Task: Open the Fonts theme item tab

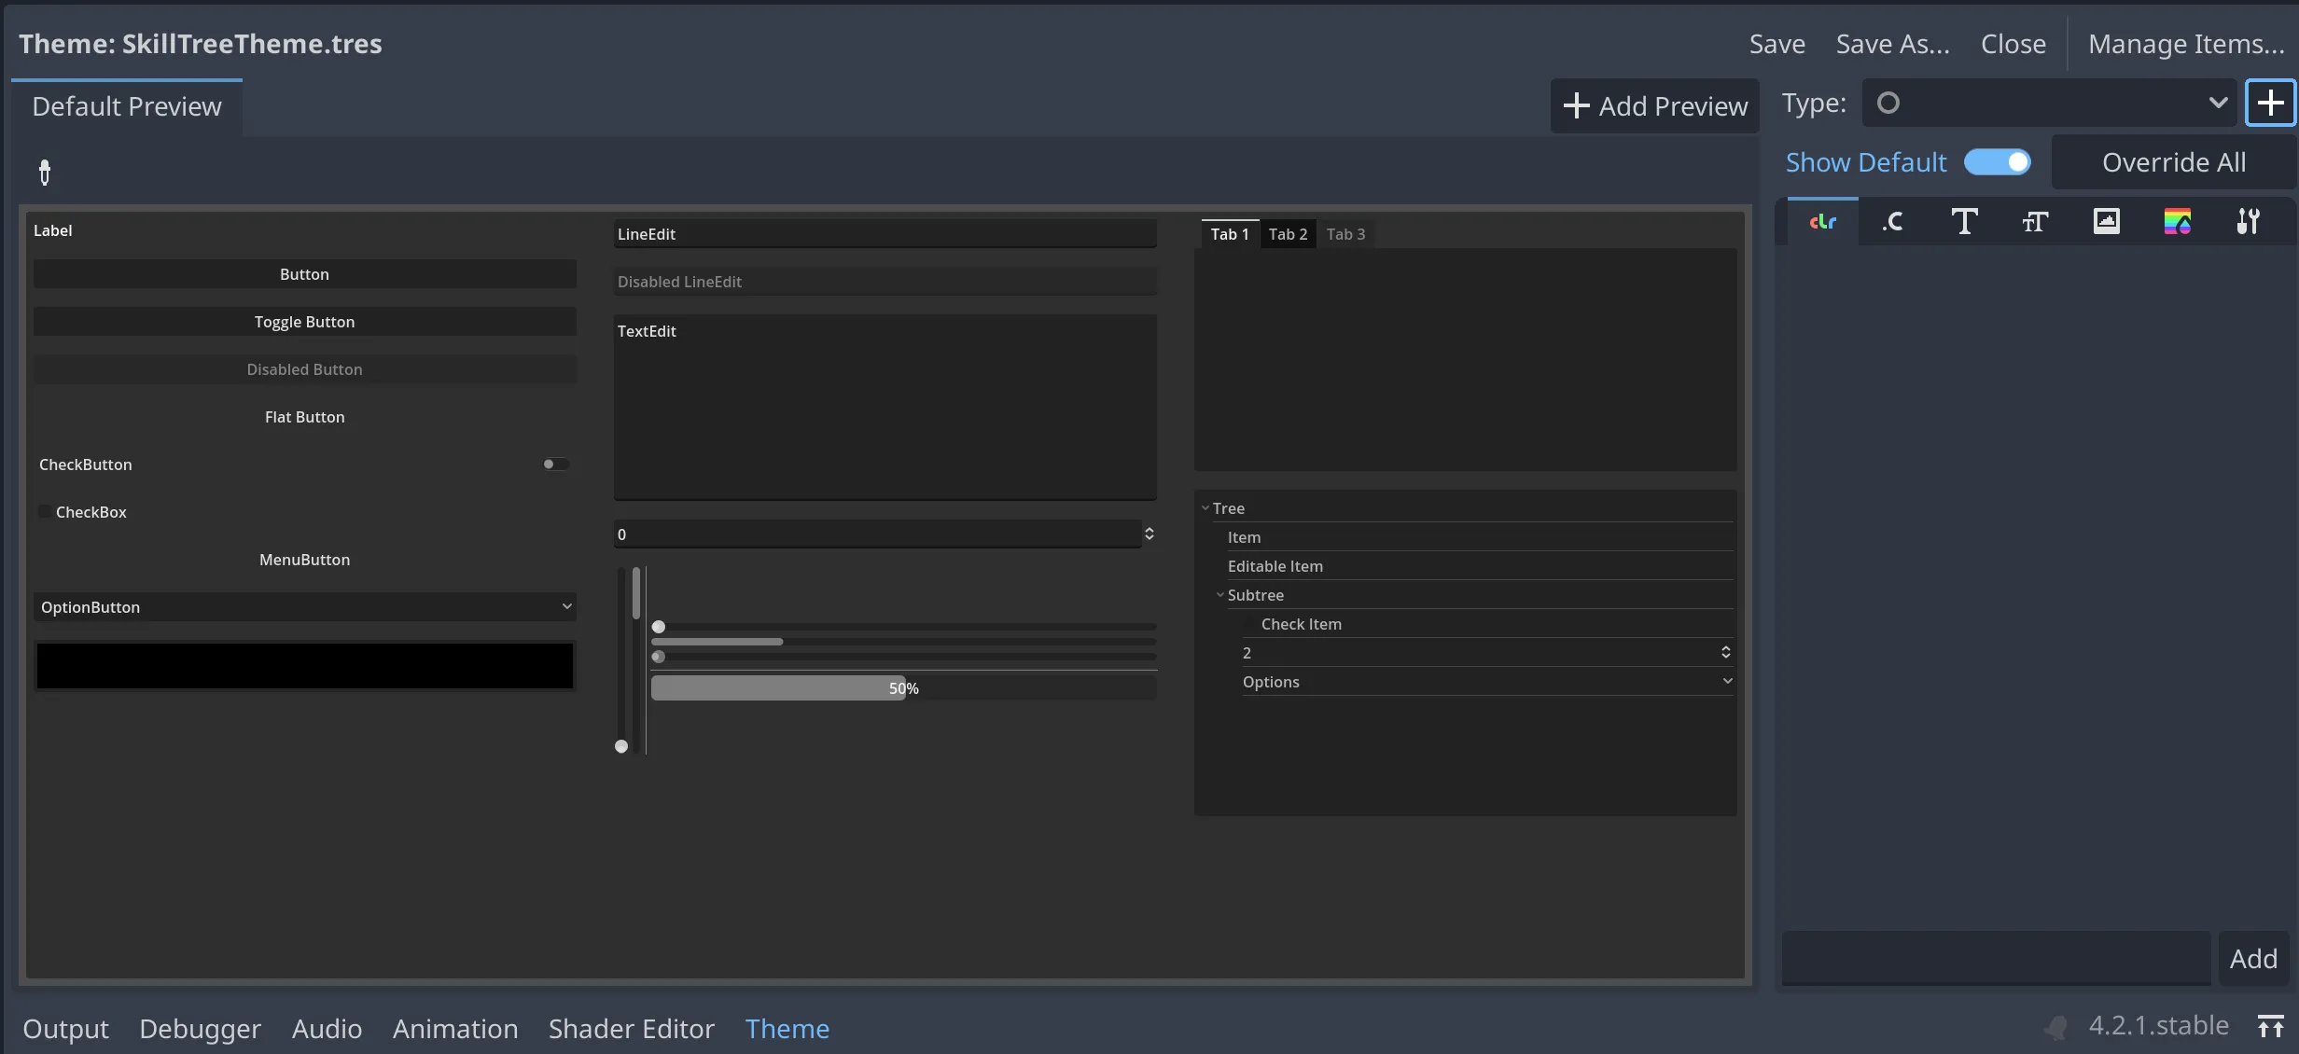Action: coord(1964,222)
